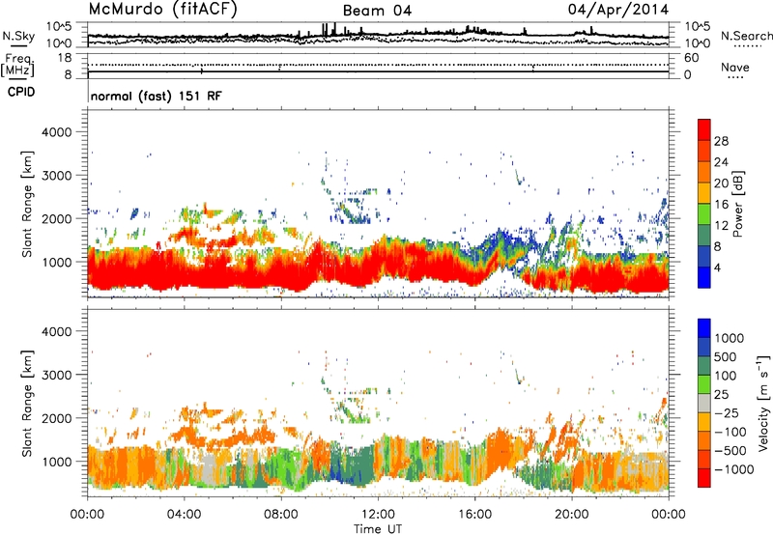Click the "Freq. [MHz]" label
The height and width of the screenshot is (535, 773).
pyautogui.click(x=17, y=66)
